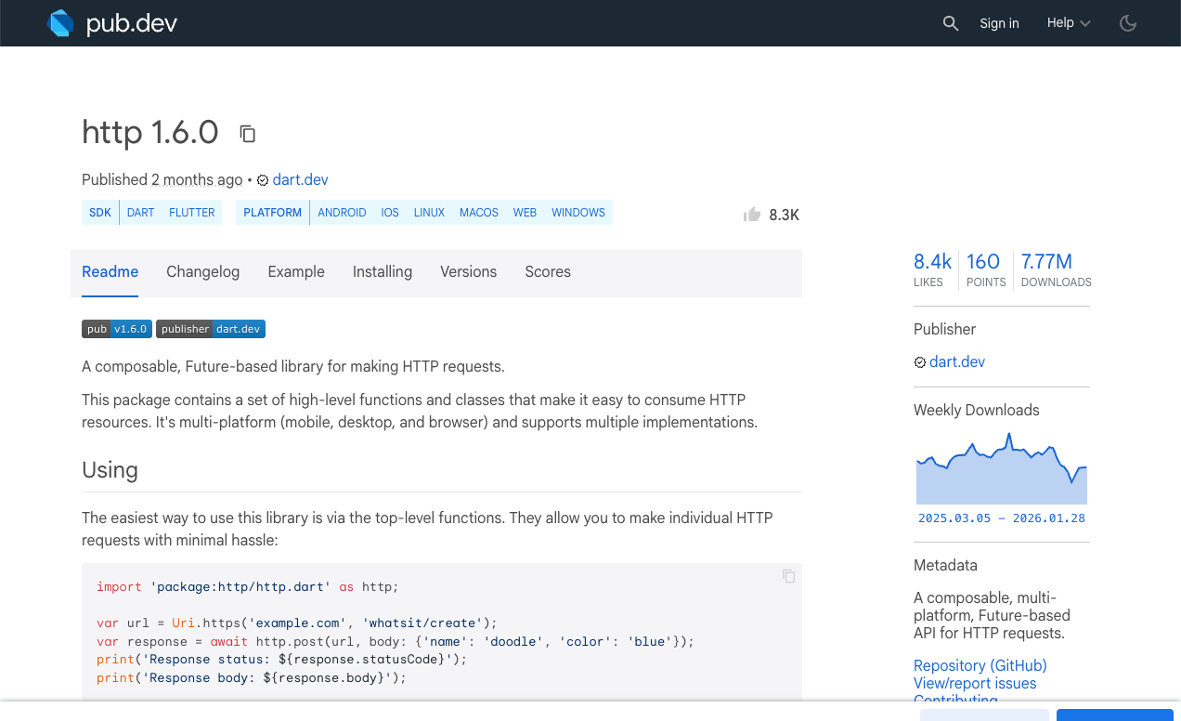Click the verified publisher badge icon near Published

click(x=263, y=180)
